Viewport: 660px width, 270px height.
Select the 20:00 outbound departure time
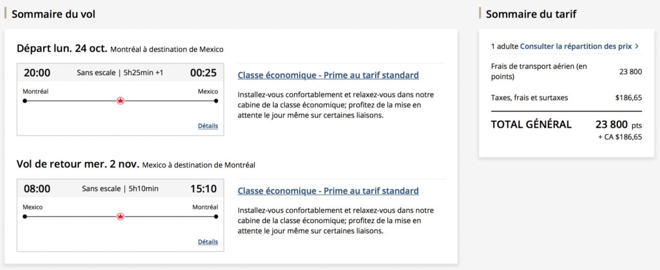(37, 73)
